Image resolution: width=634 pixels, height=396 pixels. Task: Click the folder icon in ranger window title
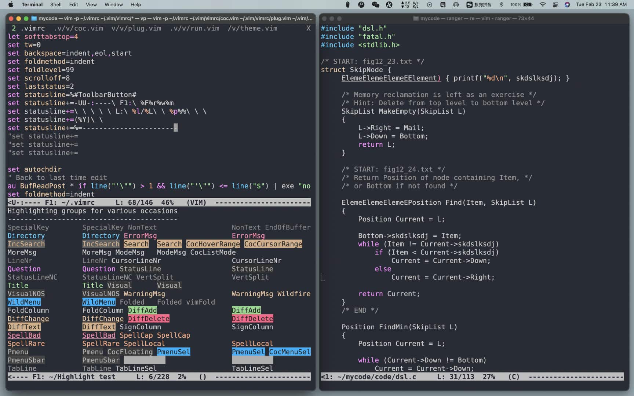(x=416, y=18)
